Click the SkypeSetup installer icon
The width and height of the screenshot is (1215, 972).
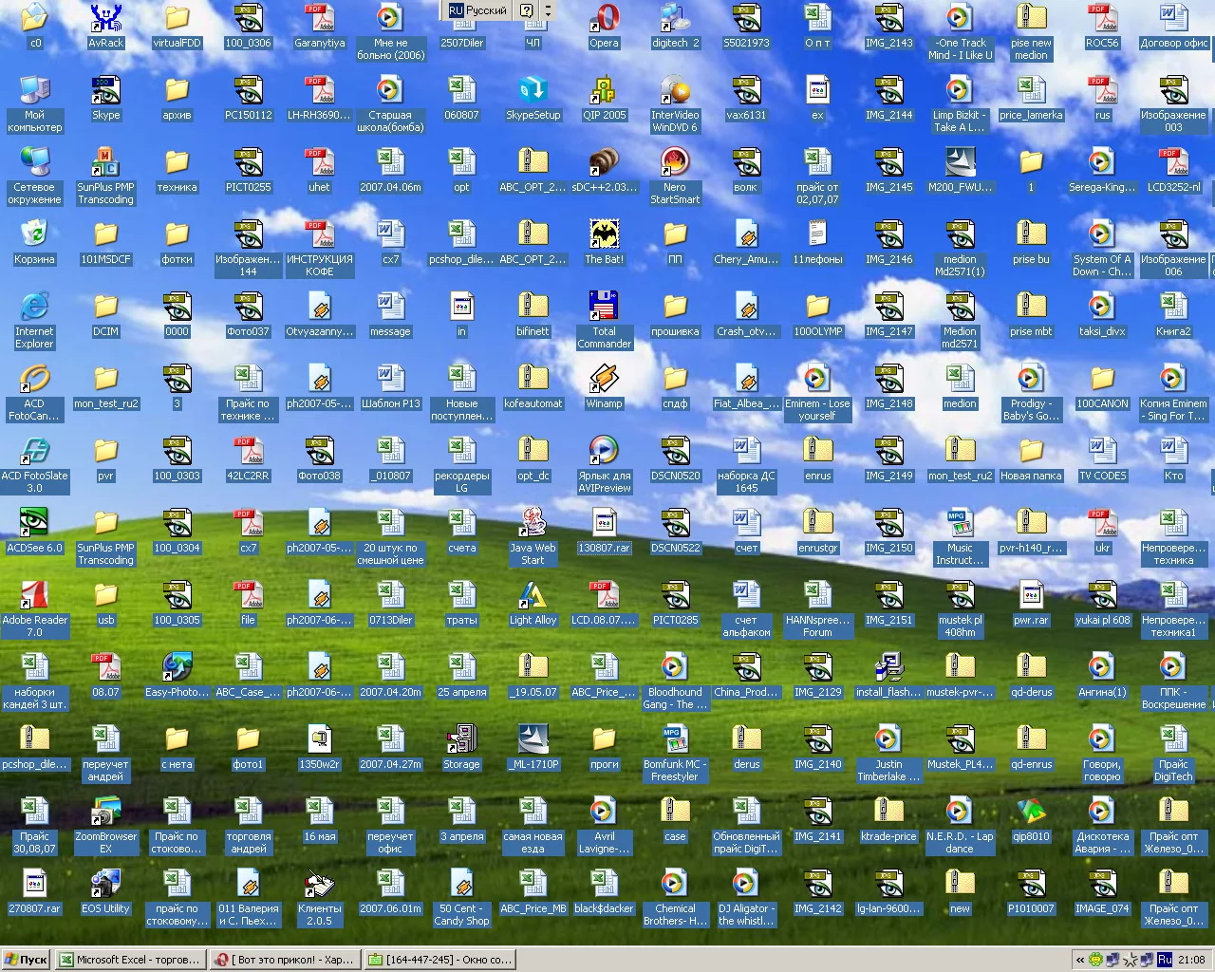point(533,97)
